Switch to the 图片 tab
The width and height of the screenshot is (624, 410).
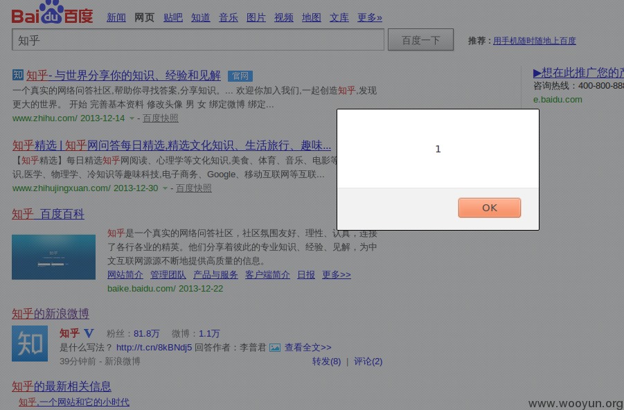point(256,17)
